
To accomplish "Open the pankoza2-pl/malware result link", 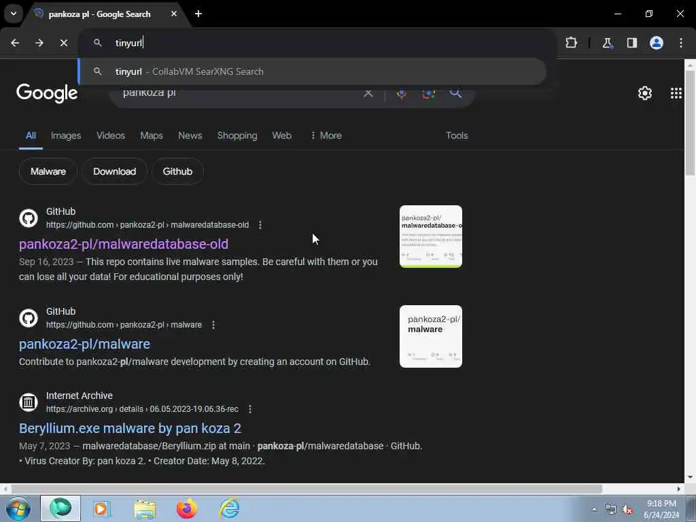I will tap(84, 344).
